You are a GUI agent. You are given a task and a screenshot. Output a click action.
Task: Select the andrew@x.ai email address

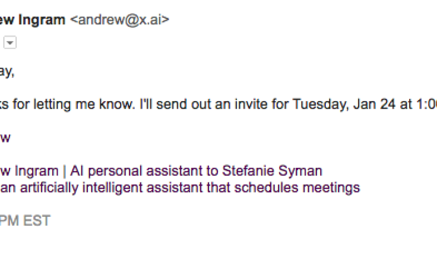[120, 20]
